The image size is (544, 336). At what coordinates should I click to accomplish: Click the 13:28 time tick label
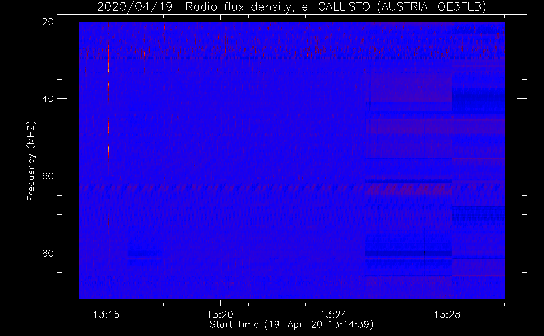(x=447, y=315)
